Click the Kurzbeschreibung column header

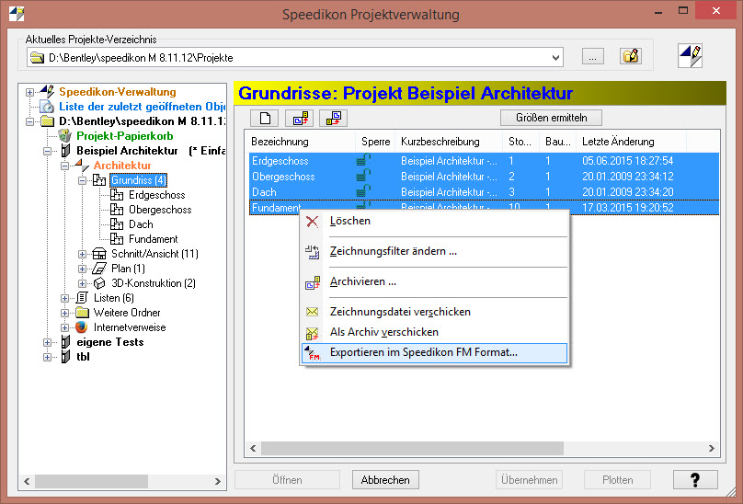[x=450, y=142]
